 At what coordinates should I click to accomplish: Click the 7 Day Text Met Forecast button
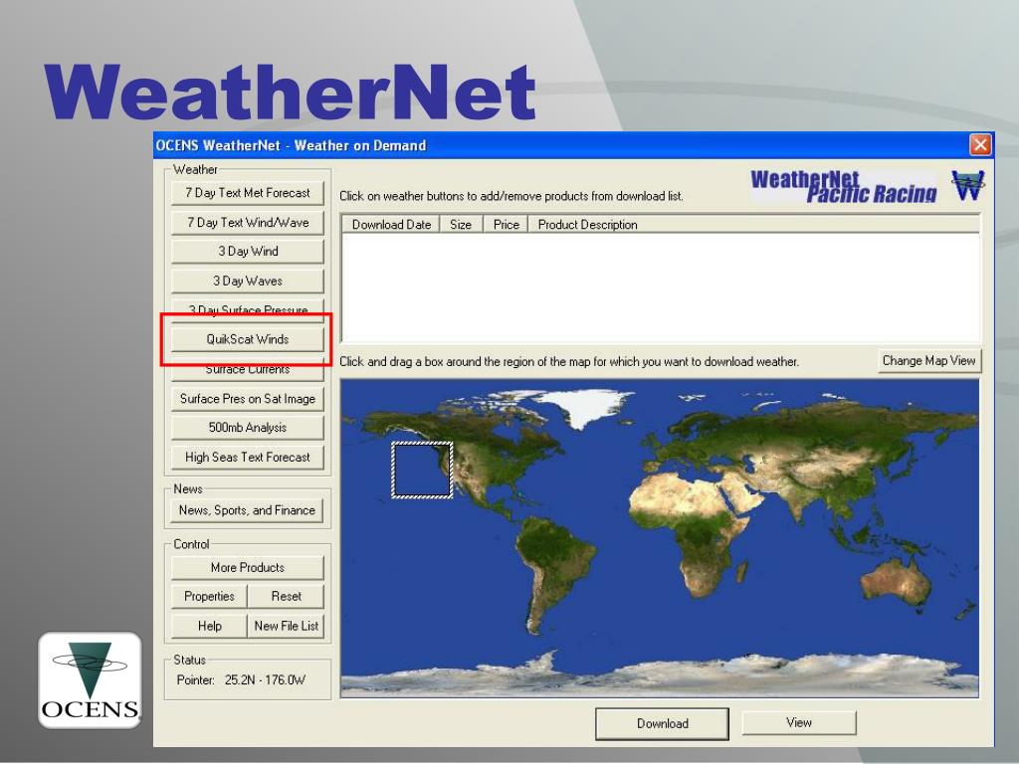pos(248,193)
